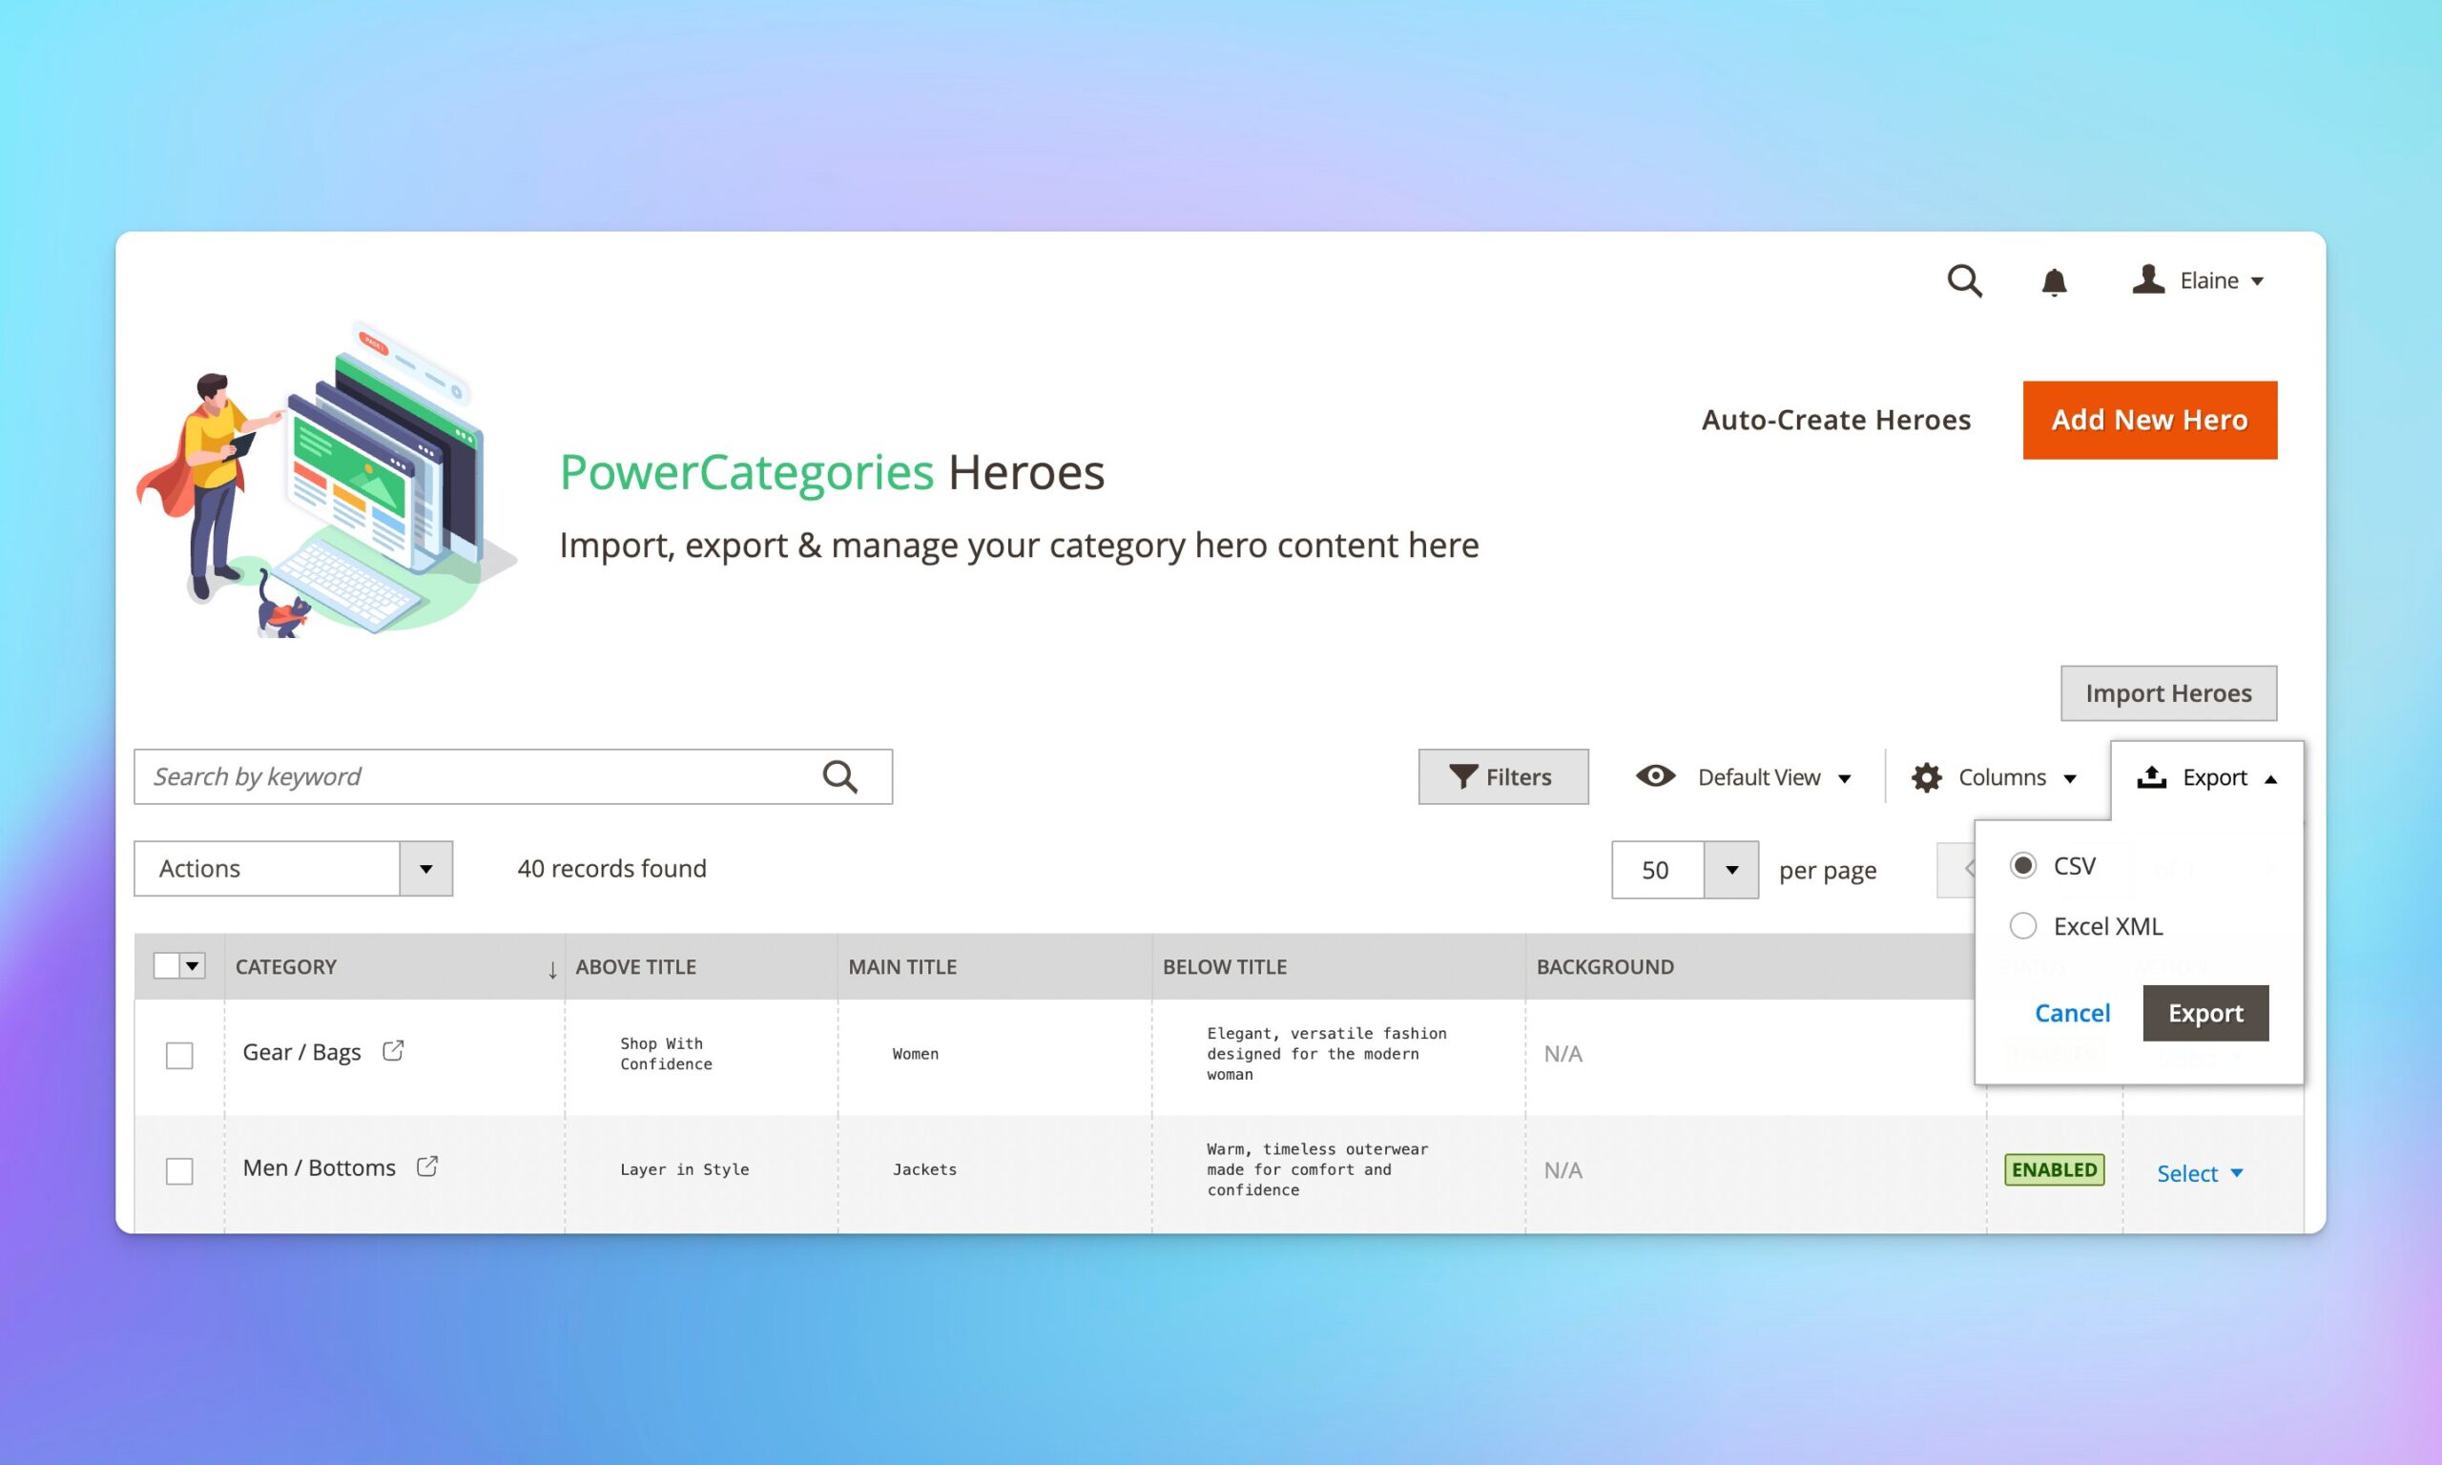Image resolution: width=2442 pixels, height=1465 pixels.
Task: Click the Columns gear icon
Action: pos(1926,778)
